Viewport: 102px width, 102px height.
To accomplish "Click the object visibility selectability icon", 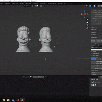I will pos(87,6).
